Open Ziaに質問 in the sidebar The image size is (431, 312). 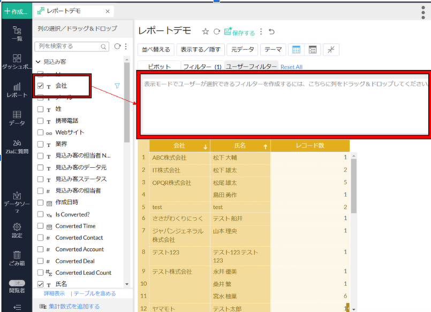17,146
